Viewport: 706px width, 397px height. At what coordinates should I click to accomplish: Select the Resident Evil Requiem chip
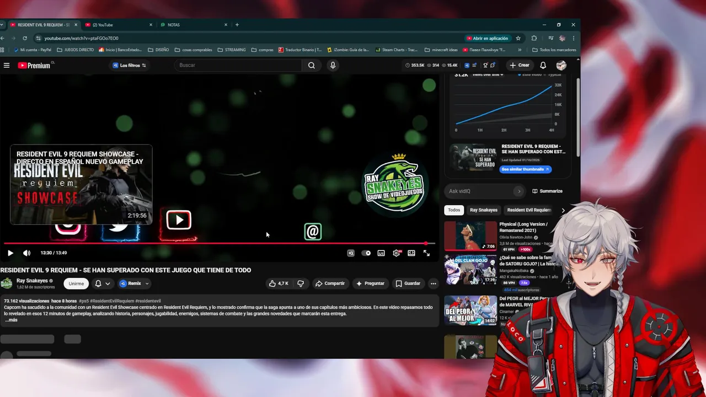click(529, 210)
